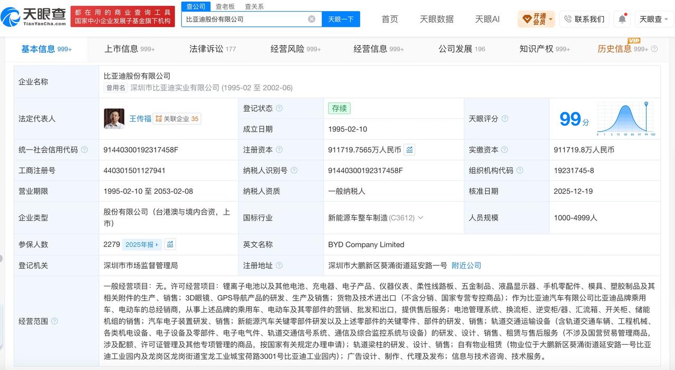Open the notification bell
The image size is (675, 370).
622,19
